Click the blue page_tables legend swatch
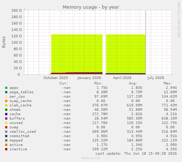 pyautogui.click(x=6, y=92)
